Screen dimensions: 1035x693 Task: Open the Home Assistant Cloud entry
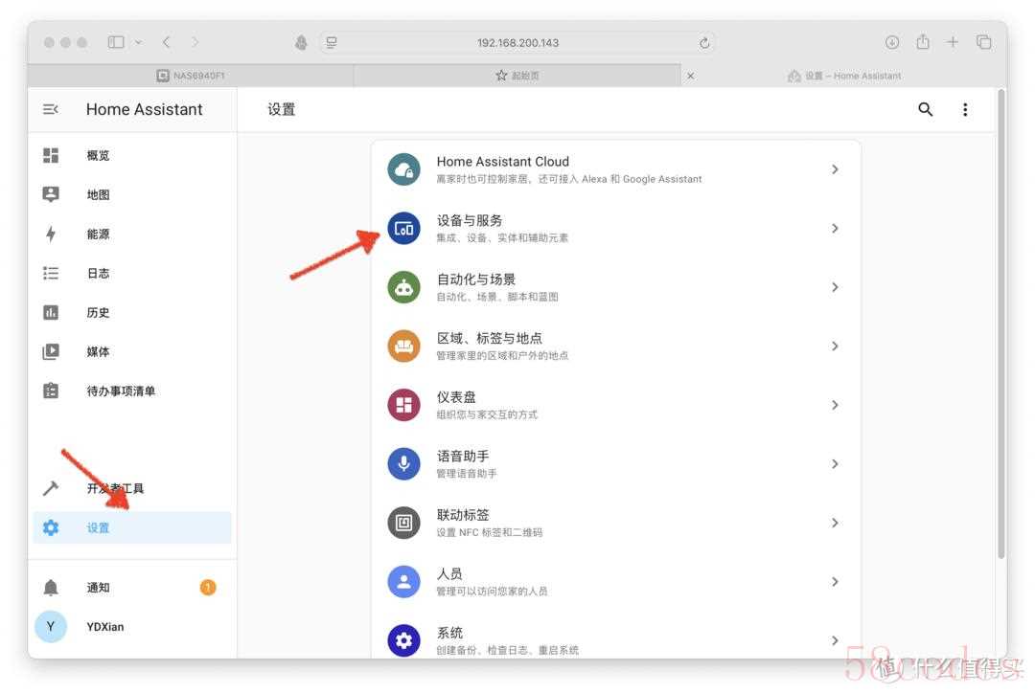click(616, 169)
